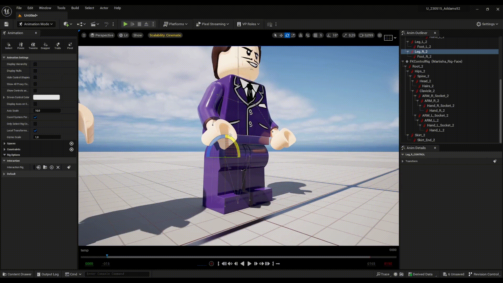Click the save icon in toolbar

coord(6,24)
